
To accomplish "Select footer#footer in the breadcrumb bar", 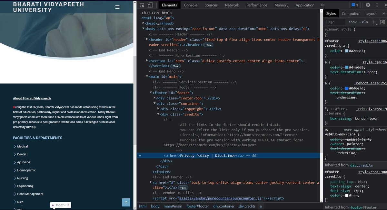I will (x=198, y=206).
